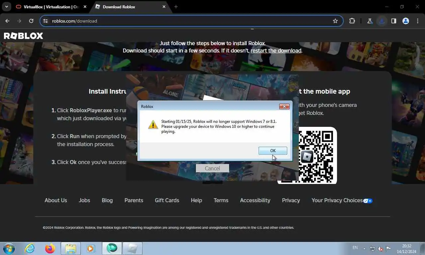Bookmark this page with the star icon
The image size is (425, 255).
pos(335,21)
